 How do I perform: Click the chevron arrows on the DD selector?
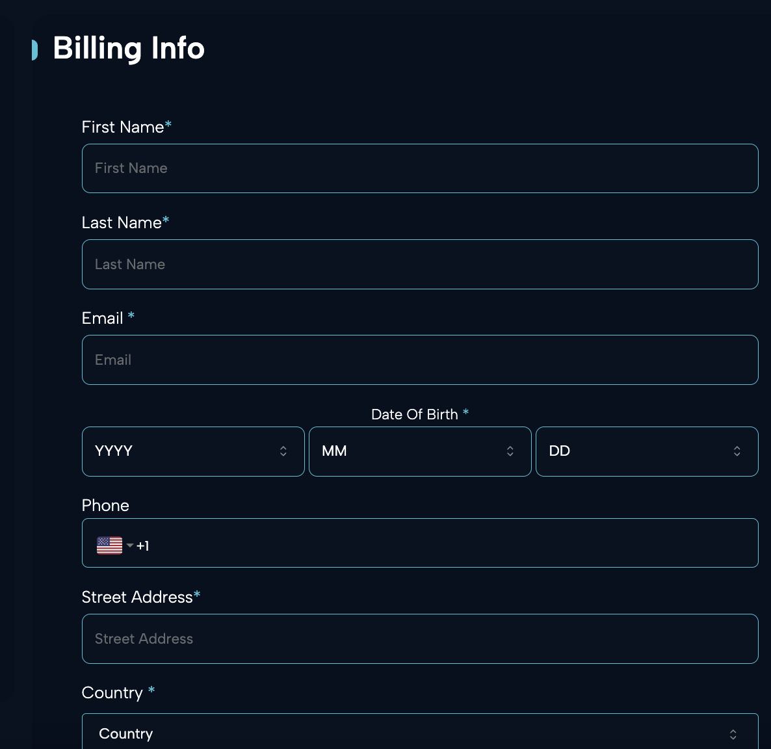(x=737, y=451)
